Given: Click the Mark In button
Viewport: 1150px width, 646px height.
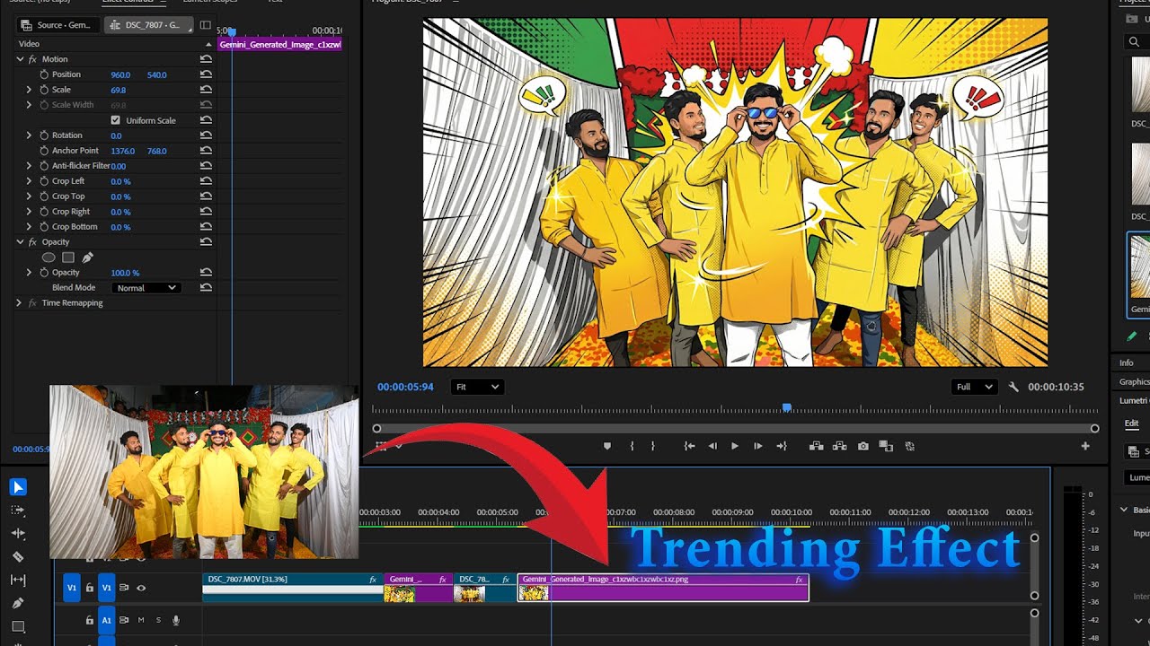Looking at the screenshot, I should 632,446.
